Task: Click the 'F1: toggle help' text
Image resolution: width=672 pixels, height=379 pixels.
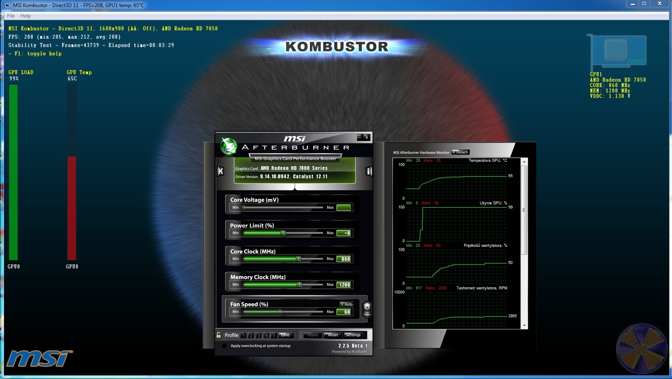Action: [x=35, y=54]
